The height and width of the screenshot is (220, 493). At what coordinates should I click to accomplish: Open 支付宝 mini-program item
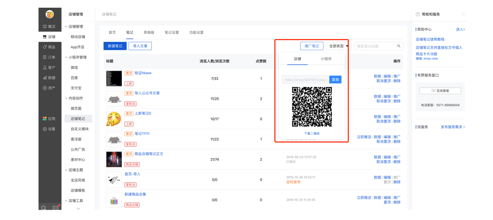(76, 88)
